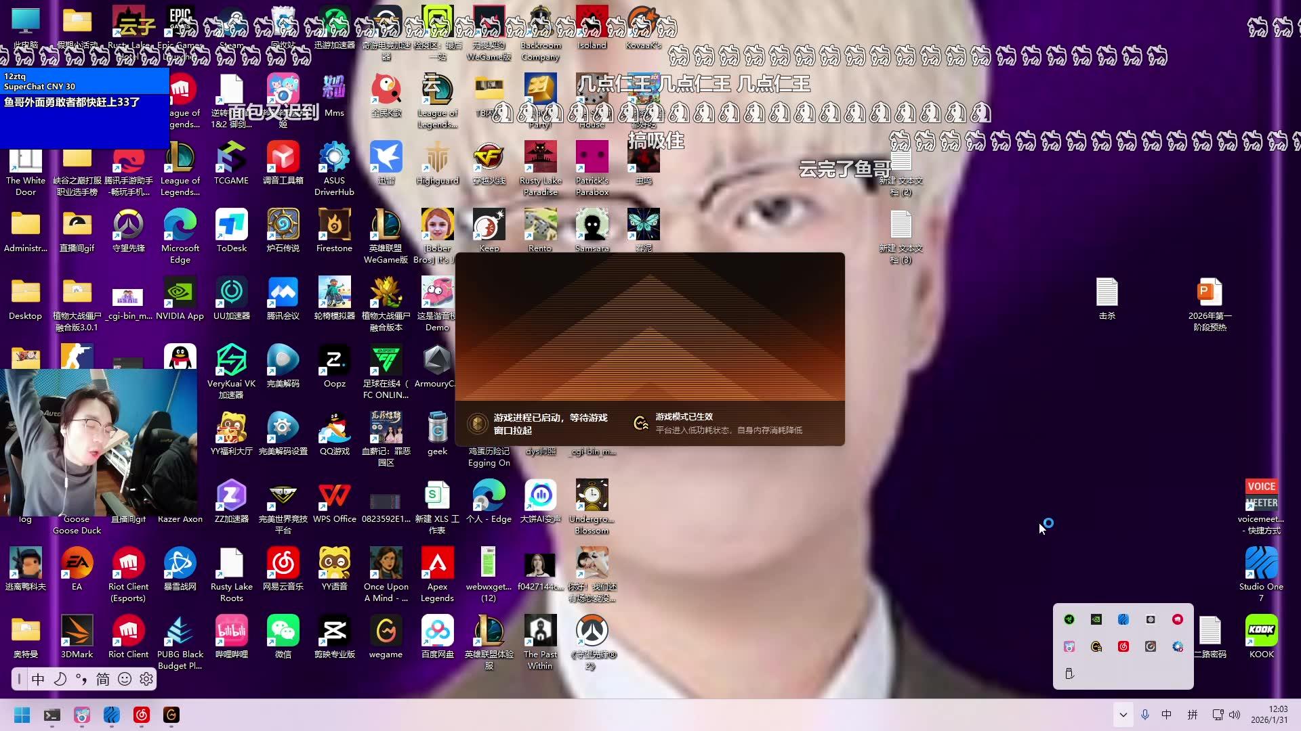Open the ToDesk desktop icon
This screenshot has height=731, width=1301.
coord(231,231)
